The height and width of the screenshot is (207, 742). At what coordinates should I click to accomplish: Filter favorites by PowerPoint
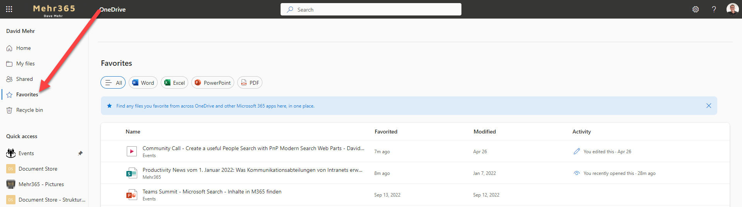tap(213, 82)
